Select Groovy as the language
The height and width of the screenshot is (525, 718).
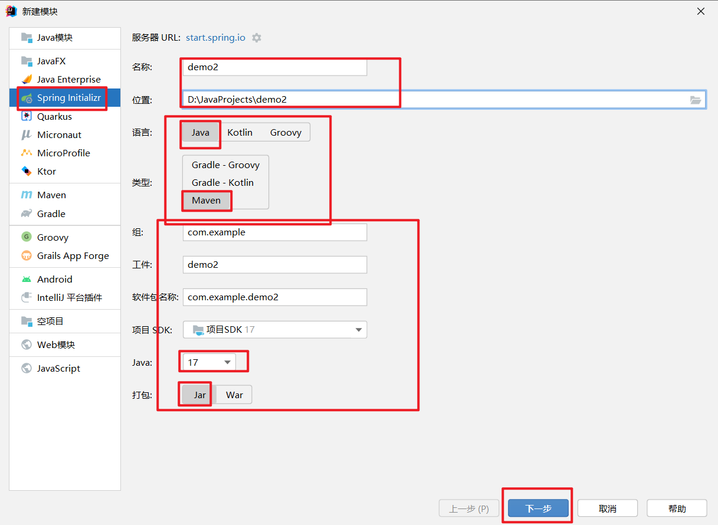click(x=286, y=133)
